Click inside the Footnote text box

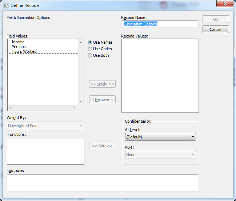[103, 183]
